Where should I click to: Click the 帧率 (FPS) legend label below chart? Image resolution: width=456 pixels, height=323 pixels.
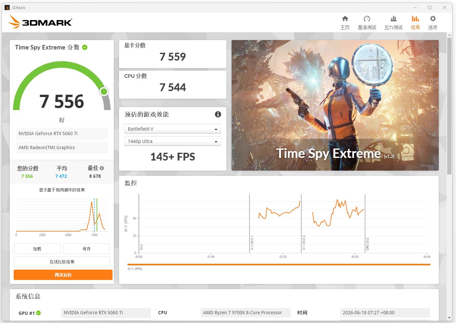(135, 269)
